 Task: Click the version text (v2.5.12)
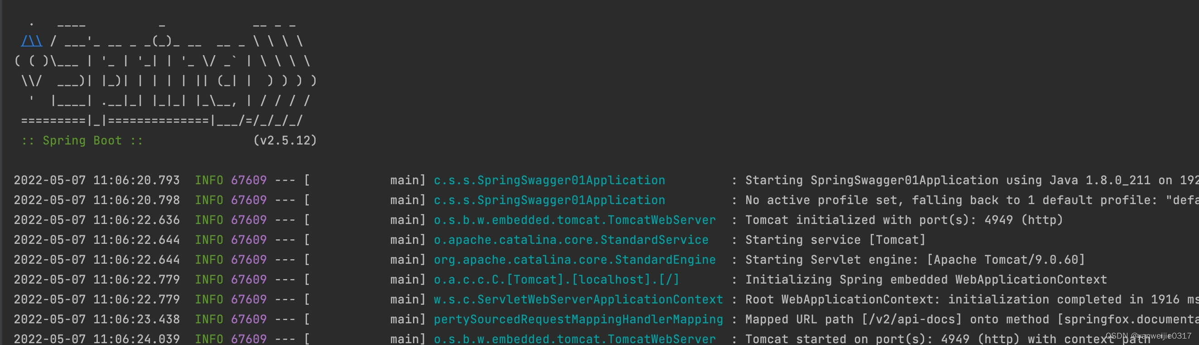pos(285,140)
